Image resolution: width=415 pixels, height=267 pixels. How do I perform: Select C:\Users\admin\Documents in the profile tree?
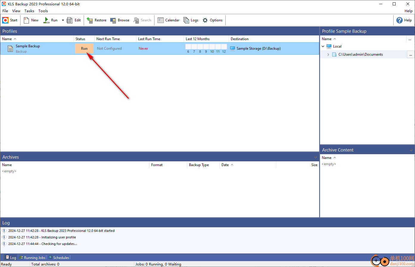tap(361, 54)
